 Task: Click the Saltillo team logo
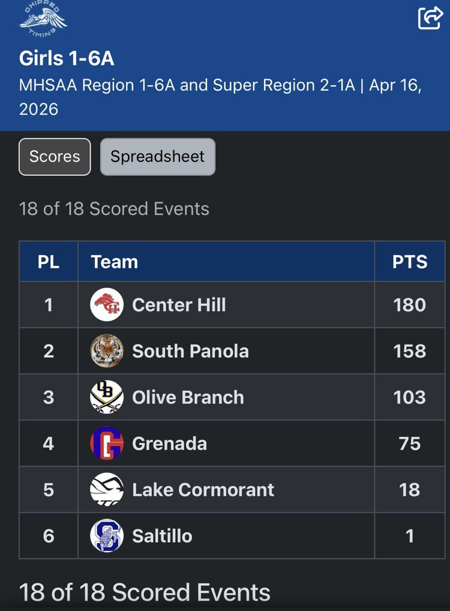tap(107, 536)
